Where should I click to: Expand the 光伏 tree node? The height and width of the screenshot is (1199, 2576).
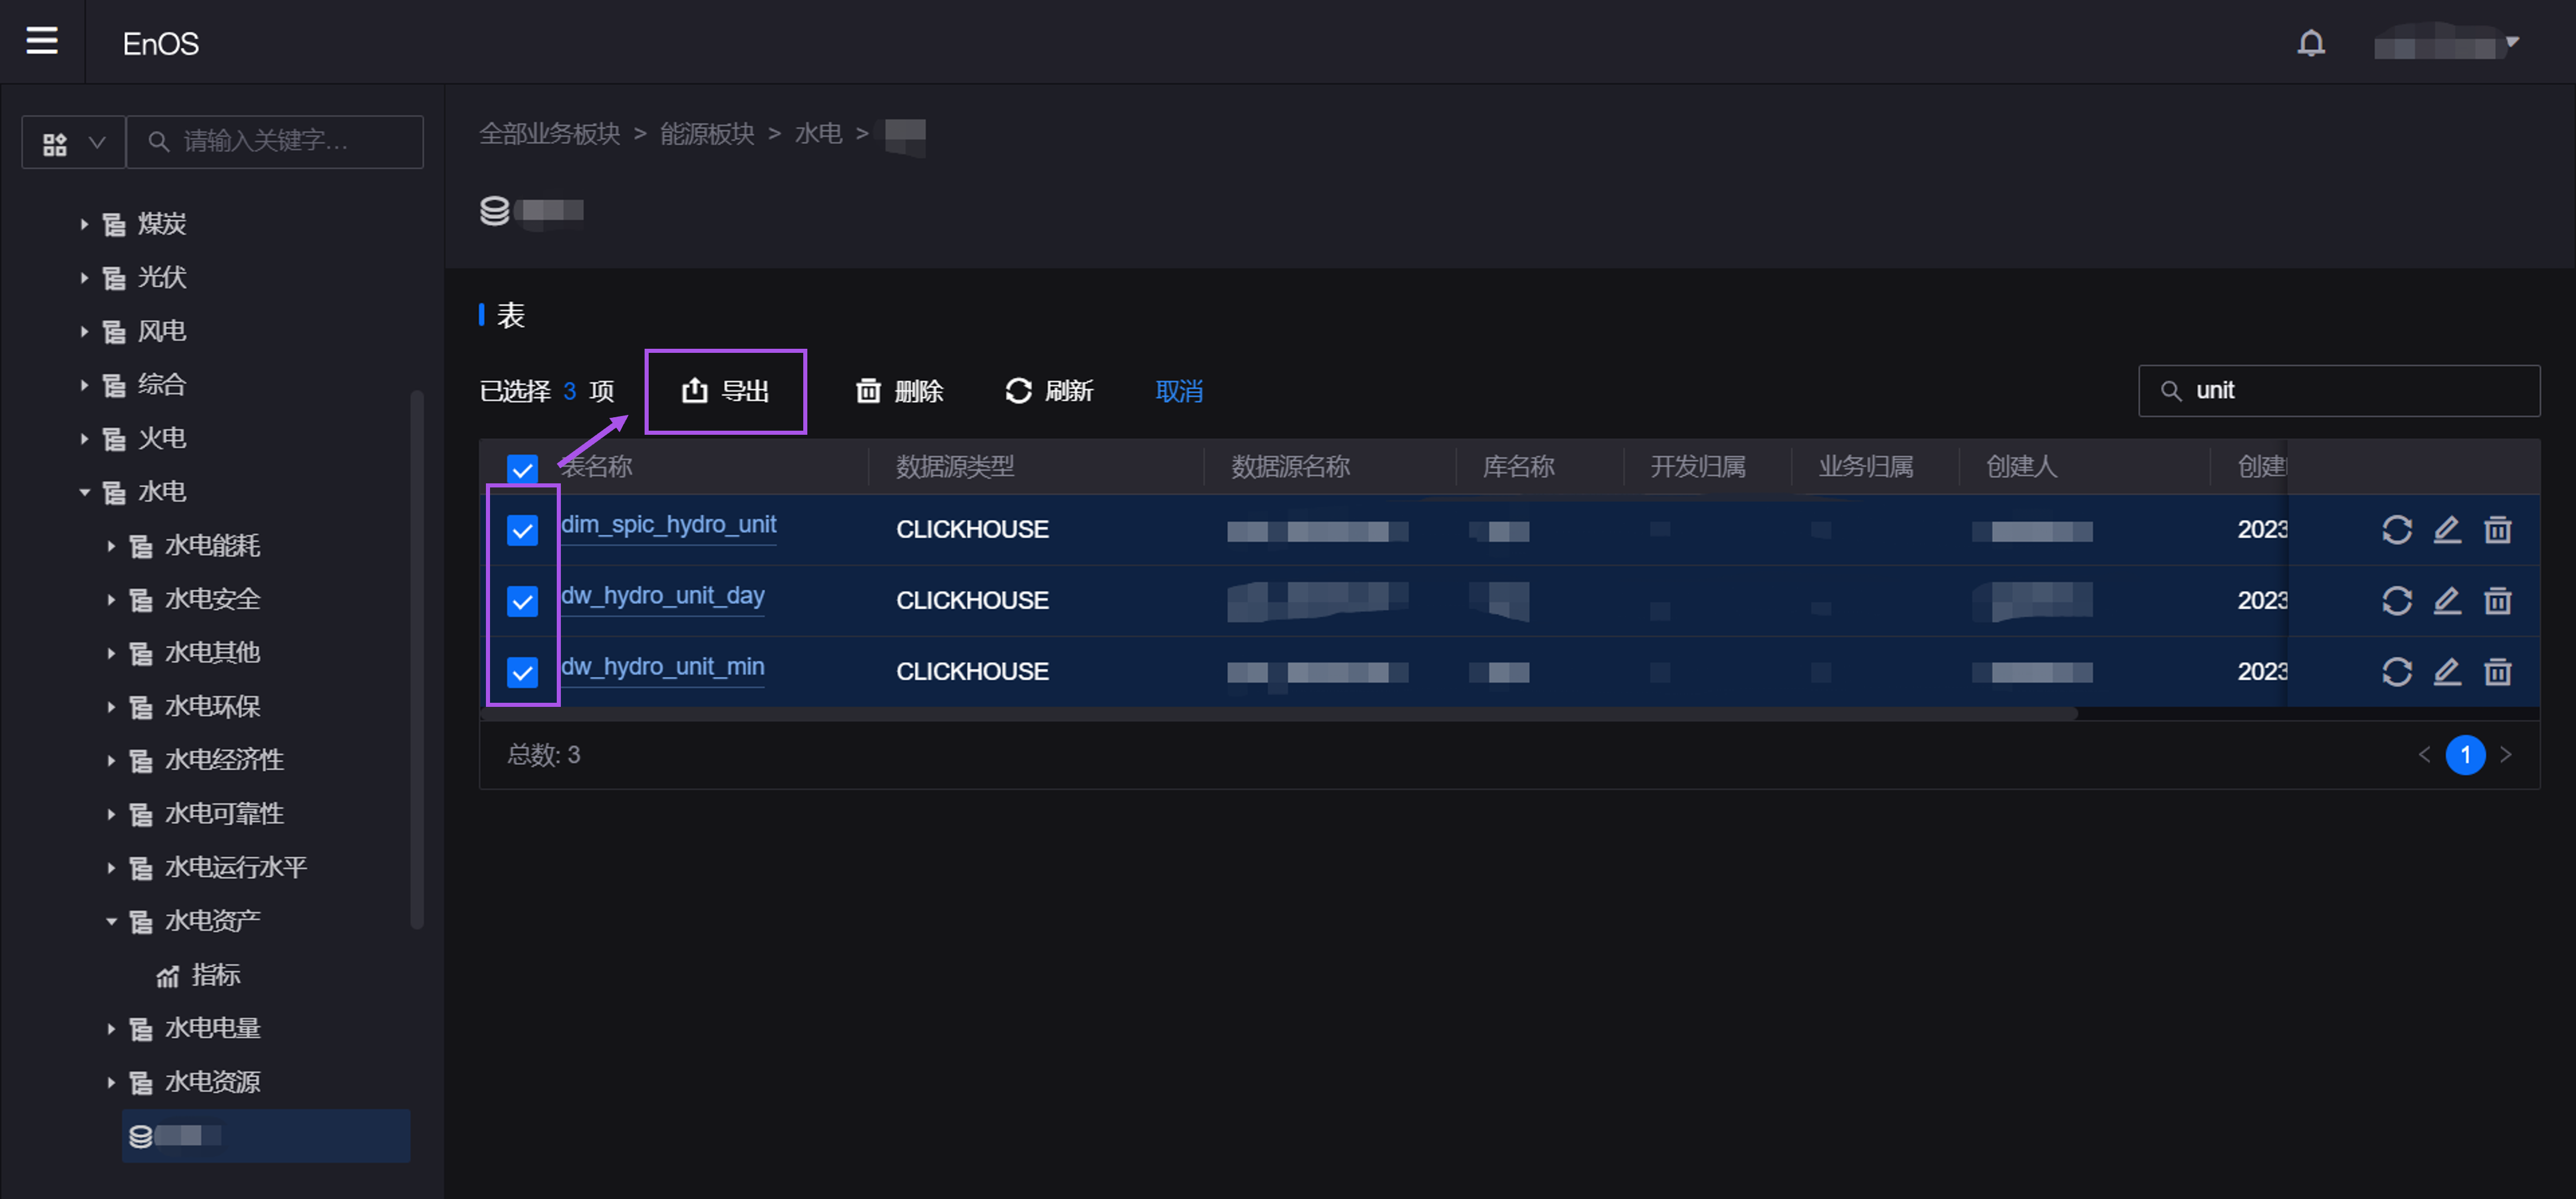84,278
